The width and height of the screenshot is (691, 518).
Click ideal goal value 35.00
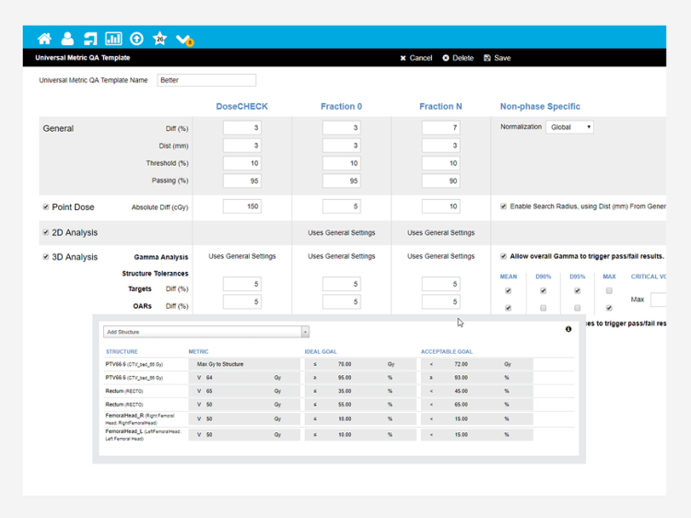[345, 391]
